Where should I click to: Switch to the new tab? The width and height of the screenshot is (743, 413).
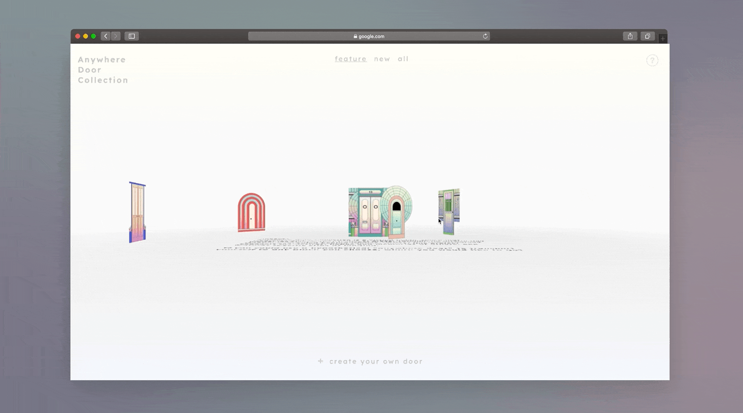click(x=382, y=59)
